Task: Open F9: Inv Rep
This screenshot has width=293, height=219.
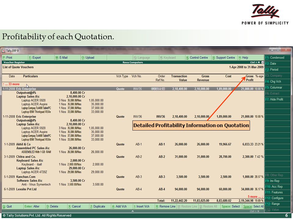Action: pos(277,181)
